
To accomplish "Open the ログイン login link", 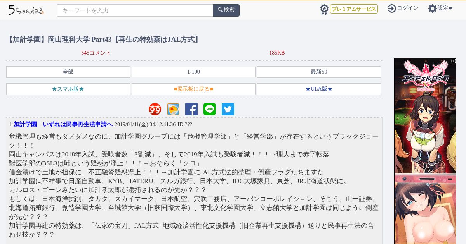I will pos(408,8).
